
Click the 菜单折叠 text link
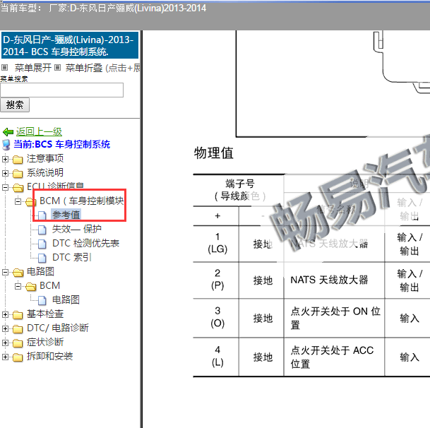point(84,68)
